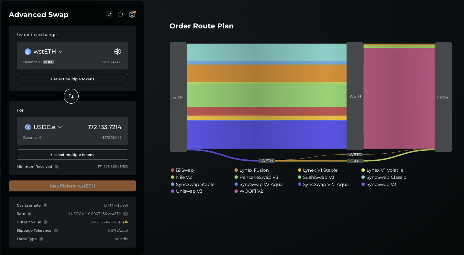Click the WBTC node in the route chart

pos(355,155)
